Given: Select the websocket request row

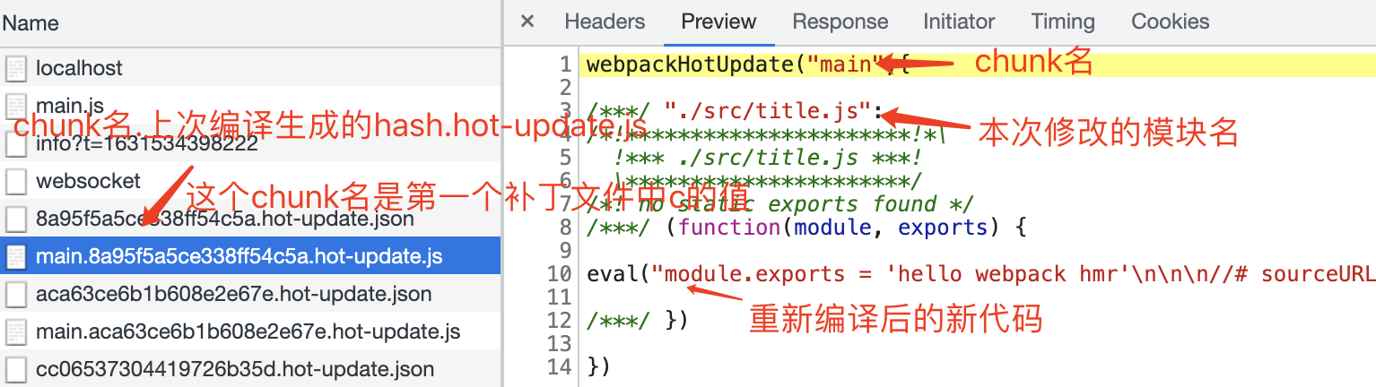Looking at the screenshot, I should coord(250,181).
